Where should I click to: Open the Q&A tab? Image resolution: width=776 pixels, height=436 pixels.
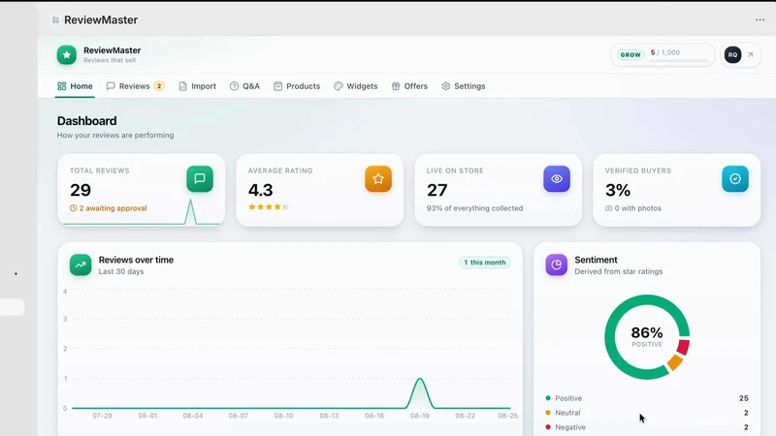[x=244, y=86]
